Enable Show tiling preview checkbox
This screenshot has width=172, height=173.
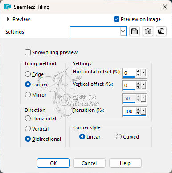click(x=28, y=52)
